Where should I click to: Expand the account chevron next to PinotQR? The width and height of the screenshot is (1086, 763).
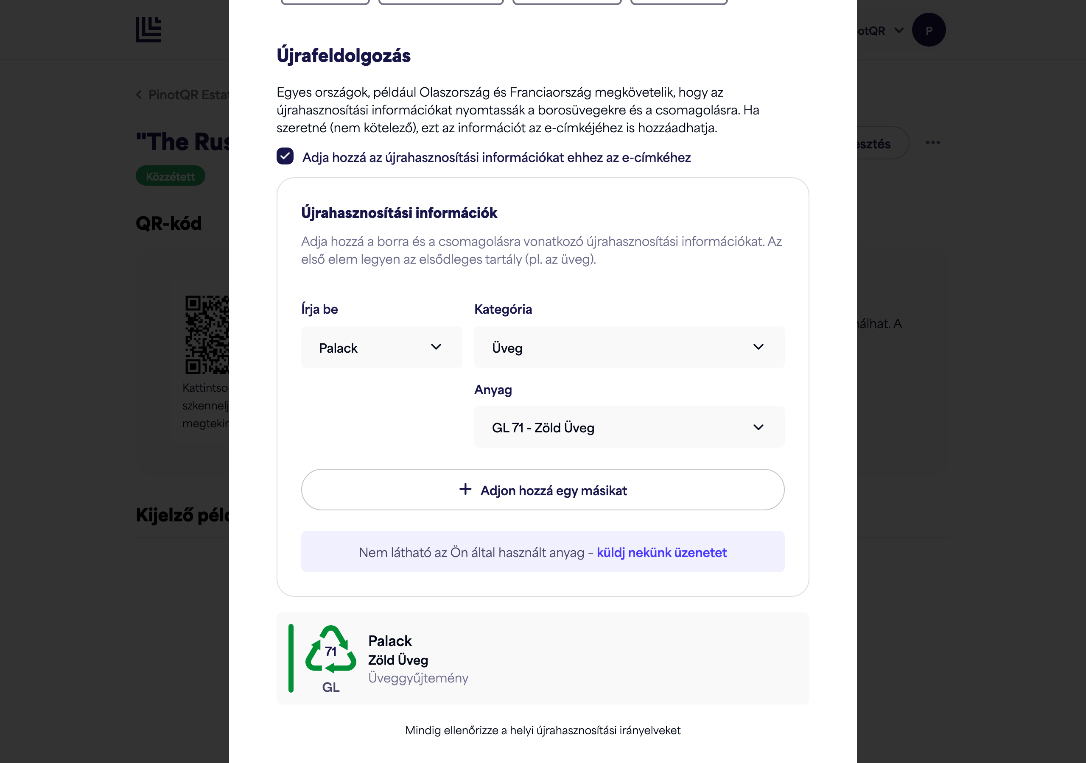click(x=899, y=30)
